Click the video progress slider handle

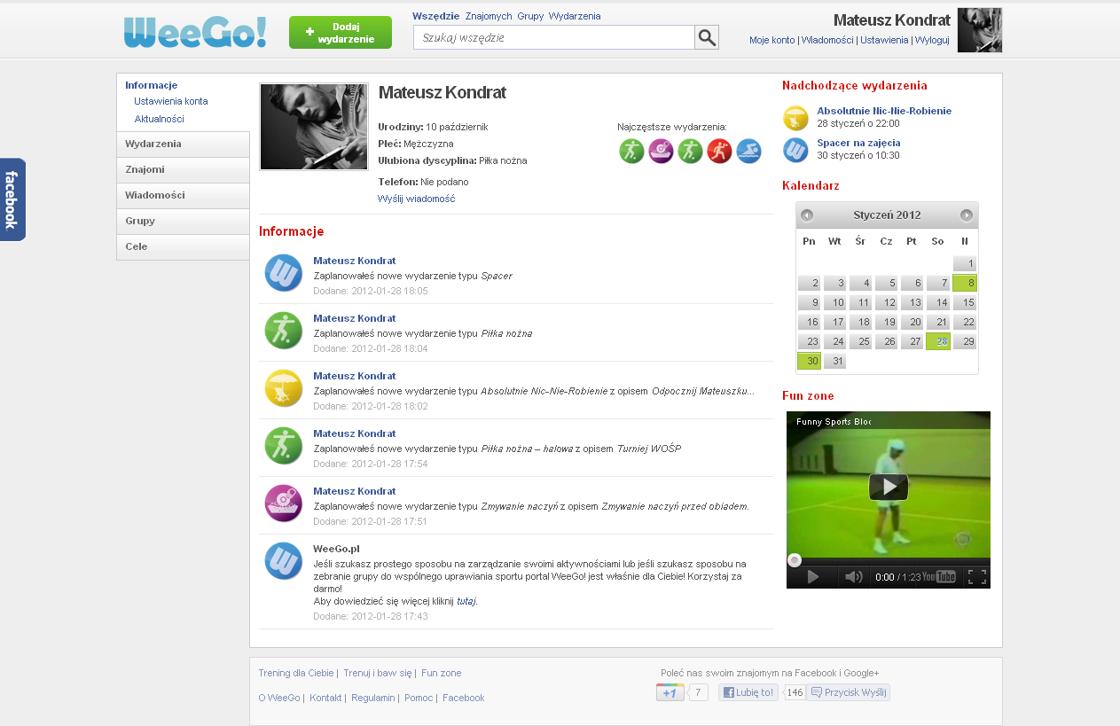pyautogui.click(x=795, y=559)
